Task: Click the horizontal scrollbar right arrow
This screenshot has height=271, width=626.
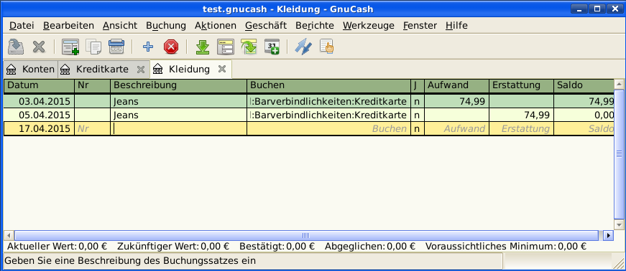Action: tap(609, 235)
